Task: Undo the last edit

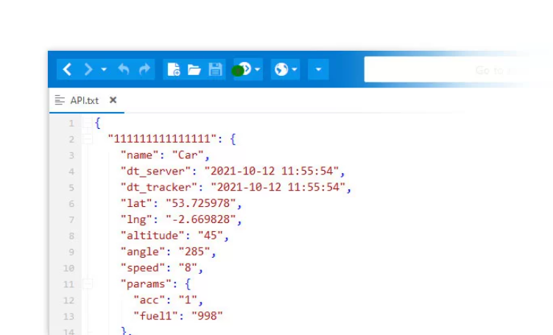Action: click(124, 69)
